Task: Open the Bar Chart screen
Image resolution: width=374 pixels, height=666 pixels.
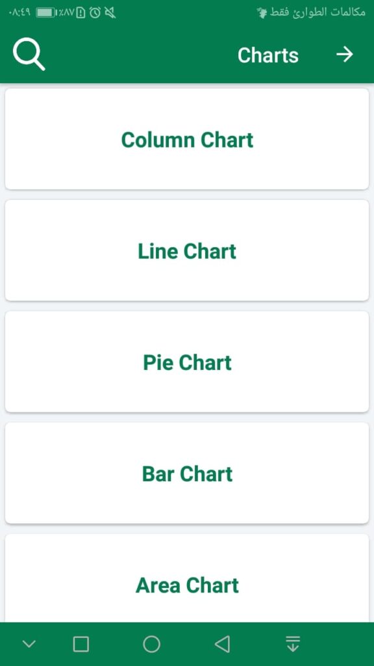Action: click(187, 473)
